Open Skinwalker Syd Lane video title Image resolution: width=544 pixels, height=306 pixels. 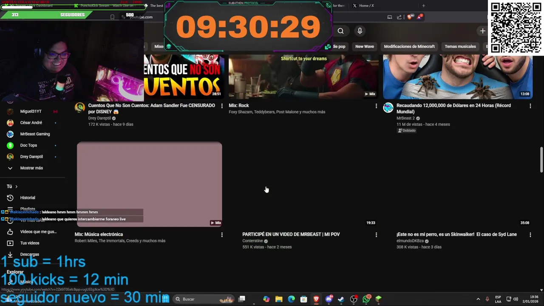456,234
